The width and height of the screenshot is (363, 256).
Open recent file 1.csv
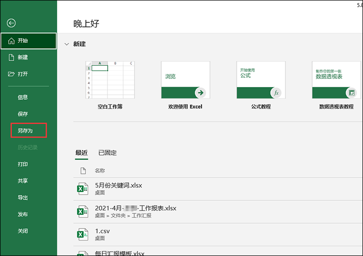[218, 235]
